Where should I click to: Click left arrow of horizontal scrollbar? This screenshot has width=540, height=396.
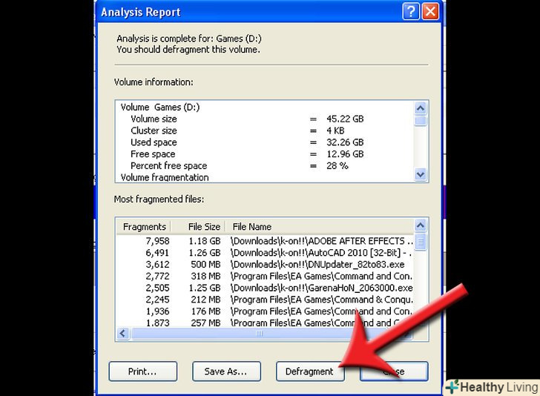click(122, 333)
